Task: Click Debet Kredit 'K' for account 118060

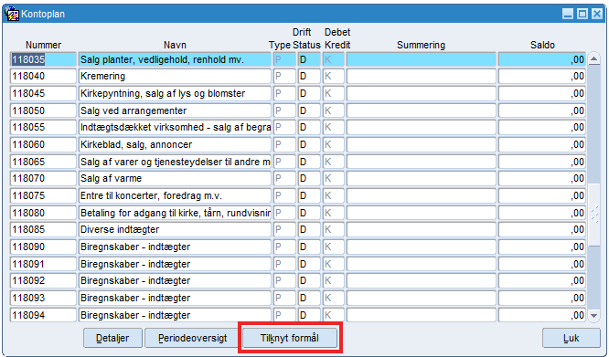Action: tap(334, 144)
